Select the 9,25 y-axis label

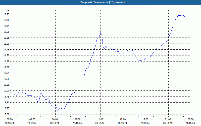coord(7,108)
